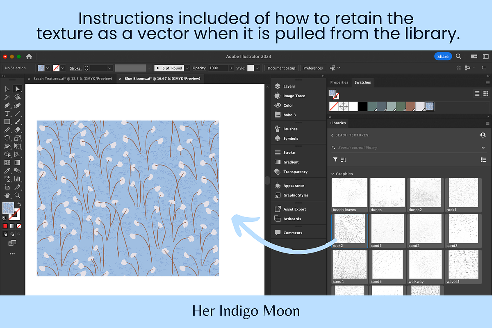Screen dimensions: 492x328
Task: Pick the Eyedropper tool
Action: (7, 171)
